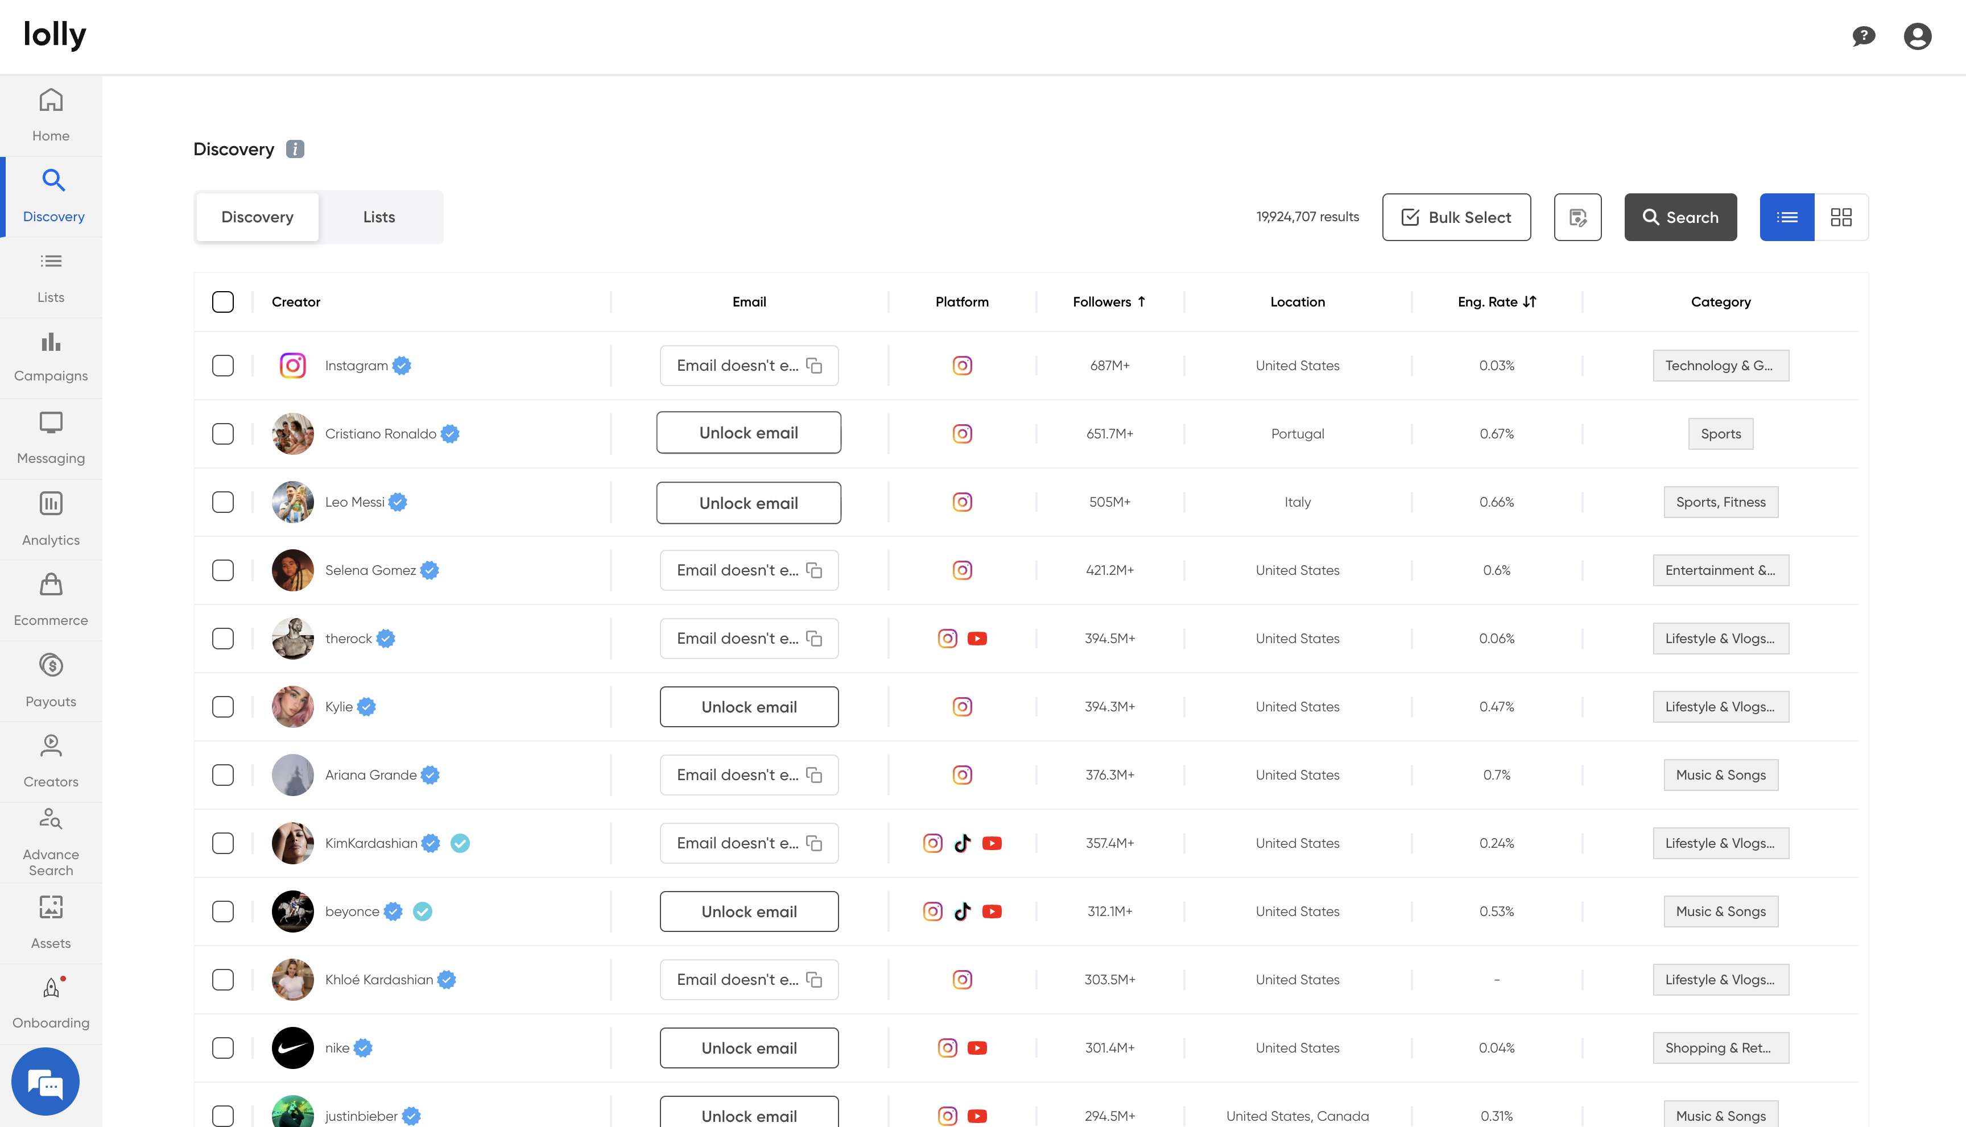Viewport: 1966px width, 1127px height.
Task: Open Payouts section
Action: pyautogui.click(x=50, y=681)
